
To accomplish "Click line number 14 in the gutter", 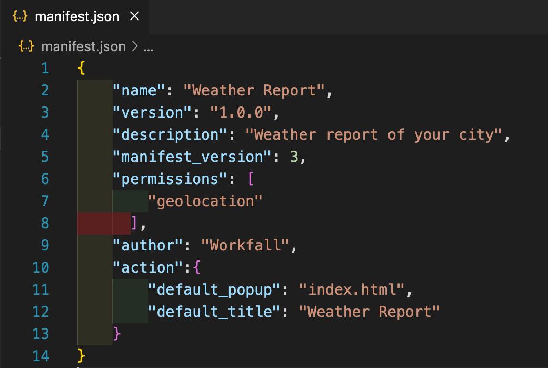I will point(41,356).
